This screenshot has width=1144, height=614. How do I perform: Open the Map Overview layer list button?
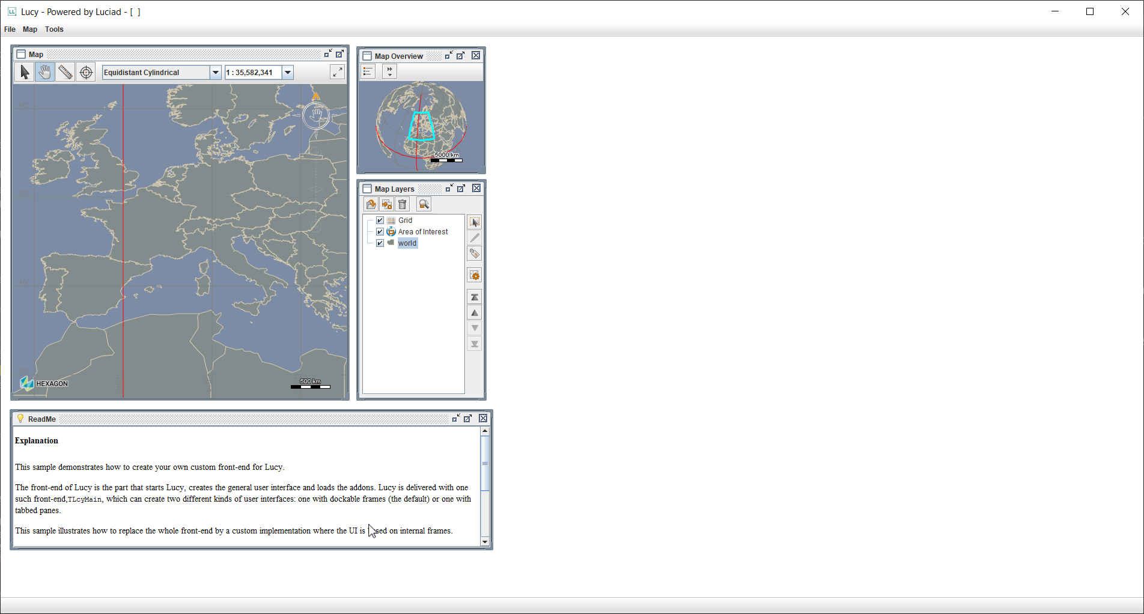coord(368,71)
